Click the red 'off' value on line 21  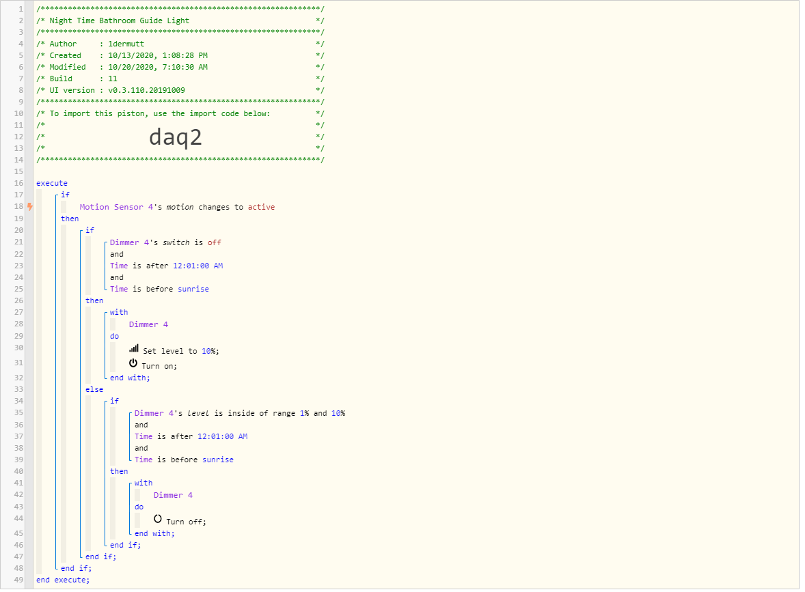coord(215,243)
